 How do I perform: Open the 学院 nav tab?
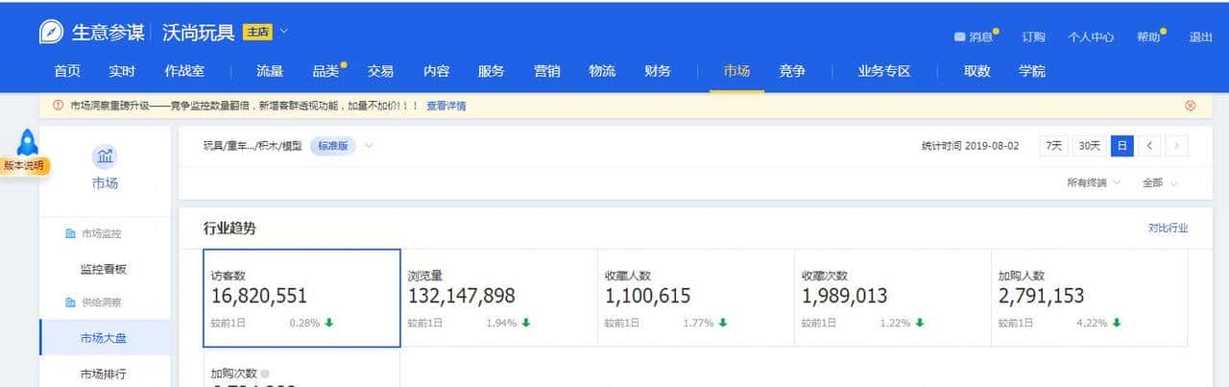1032,71
